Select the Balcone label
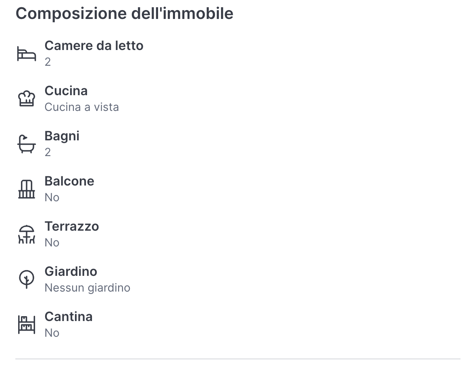Image resolution: width=475 pixels, height=367 pixels. [x=69, y=181]
